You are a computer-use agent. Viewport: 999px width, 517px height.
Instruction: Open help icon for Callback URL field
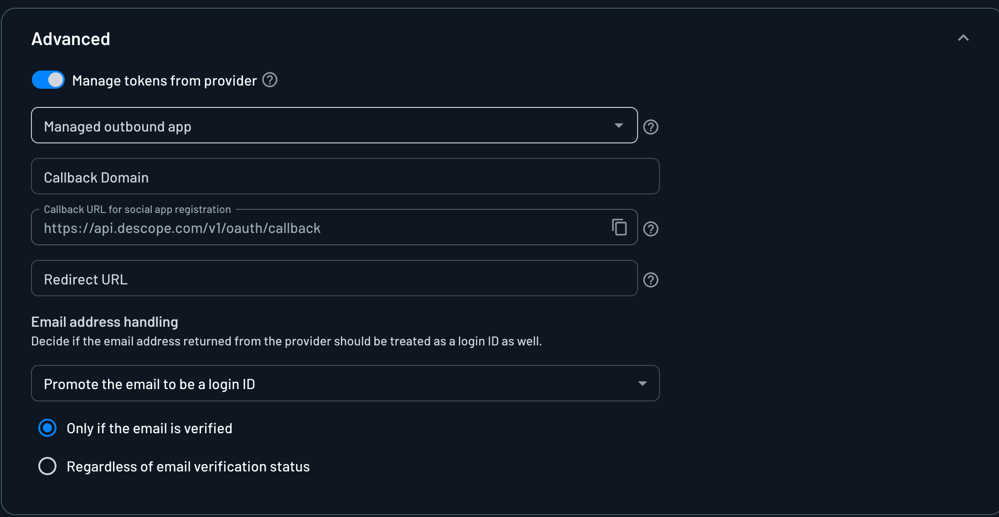650,229
